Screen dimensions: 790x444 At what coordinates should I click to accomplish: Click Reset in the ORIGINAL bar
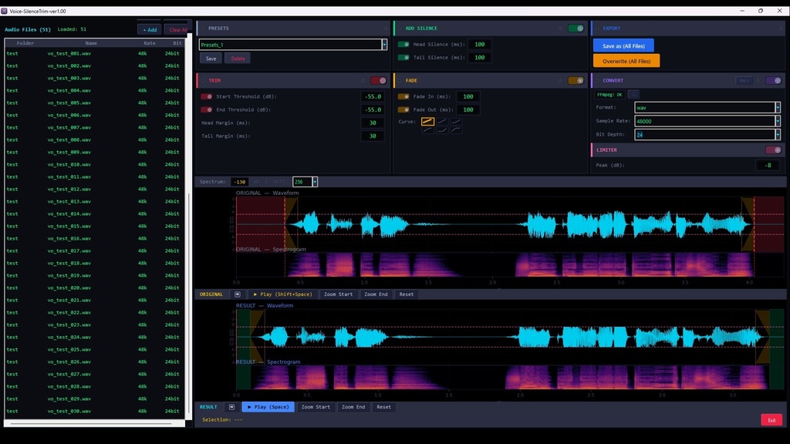407,294
